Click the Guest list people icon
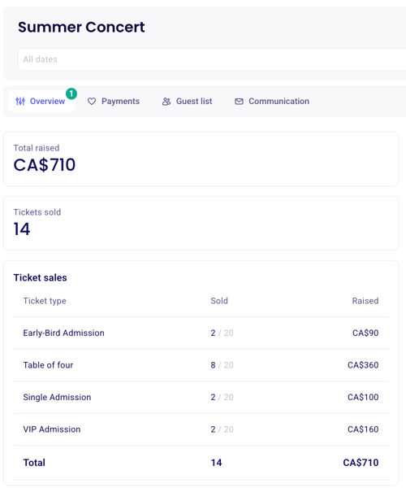 (166, 102)
